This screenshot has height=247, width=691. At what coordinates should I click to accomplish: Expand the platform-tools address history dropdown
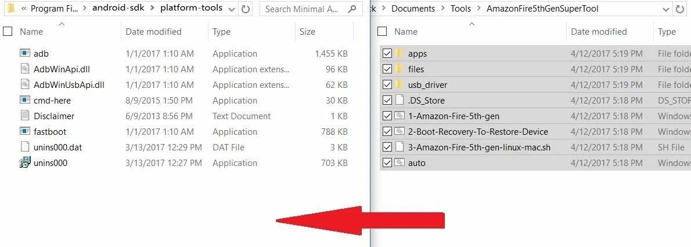(232, 9)
